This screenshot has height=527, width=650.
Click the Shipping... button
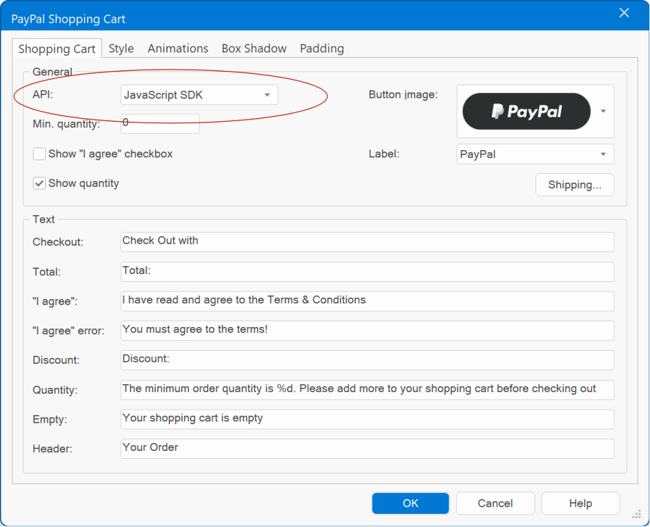tap(575, 185)
